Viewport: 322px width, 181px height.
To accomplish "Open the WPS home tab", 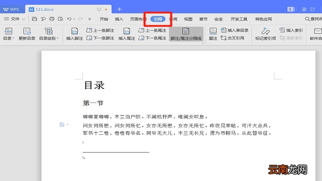I will coord(12,9).
